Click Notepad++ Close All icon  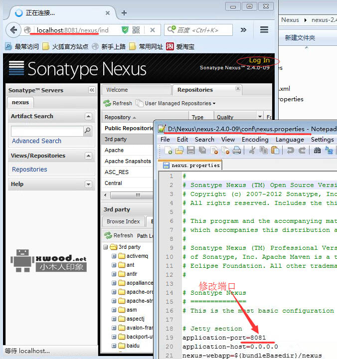click(x=225, y=151)
